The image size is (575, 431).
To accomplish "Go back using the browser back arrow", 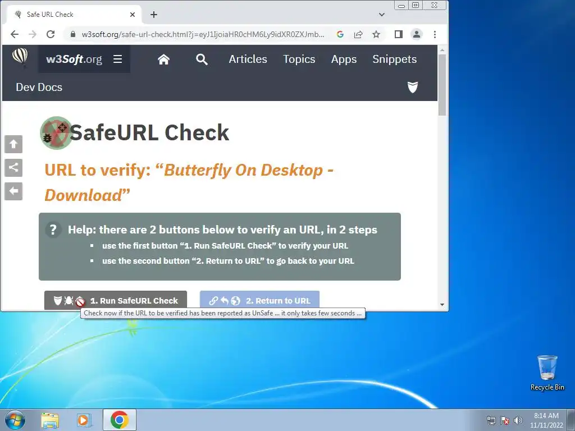I will pyautogui.click(x=14, y=34).
